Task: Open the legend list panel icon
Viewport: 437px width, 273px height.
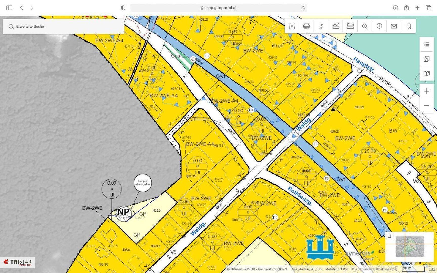Action: click(x=427, y=44)
